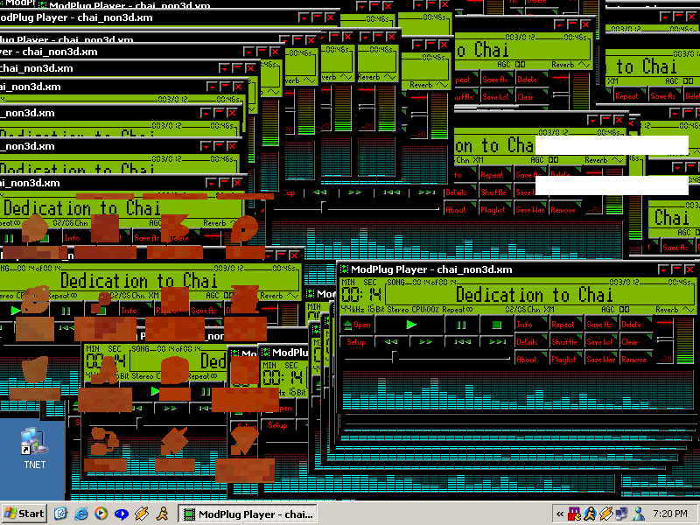Select the TNET desktop shortcut
Viewport: 700px width, 525px height.
[34, 448]
